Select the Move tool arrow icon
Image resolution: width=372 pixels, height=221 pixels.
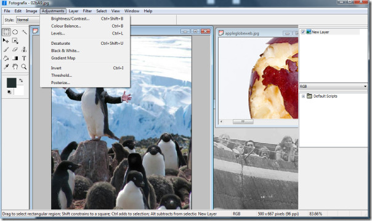(6, 41)
